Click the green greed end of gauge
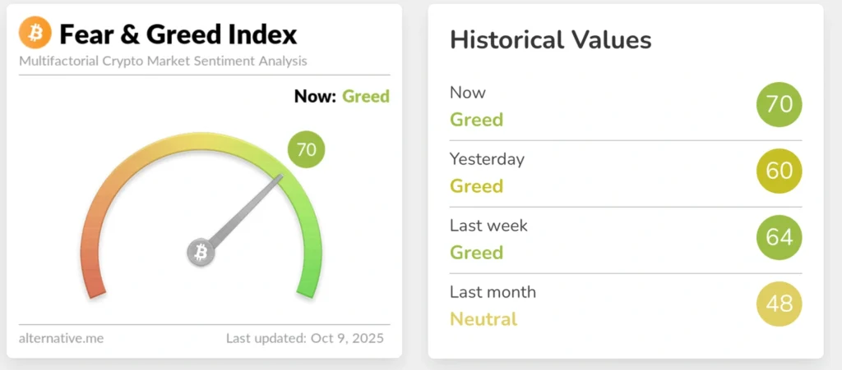The height and width of the screenshot is (370, 842). [308, 283]
